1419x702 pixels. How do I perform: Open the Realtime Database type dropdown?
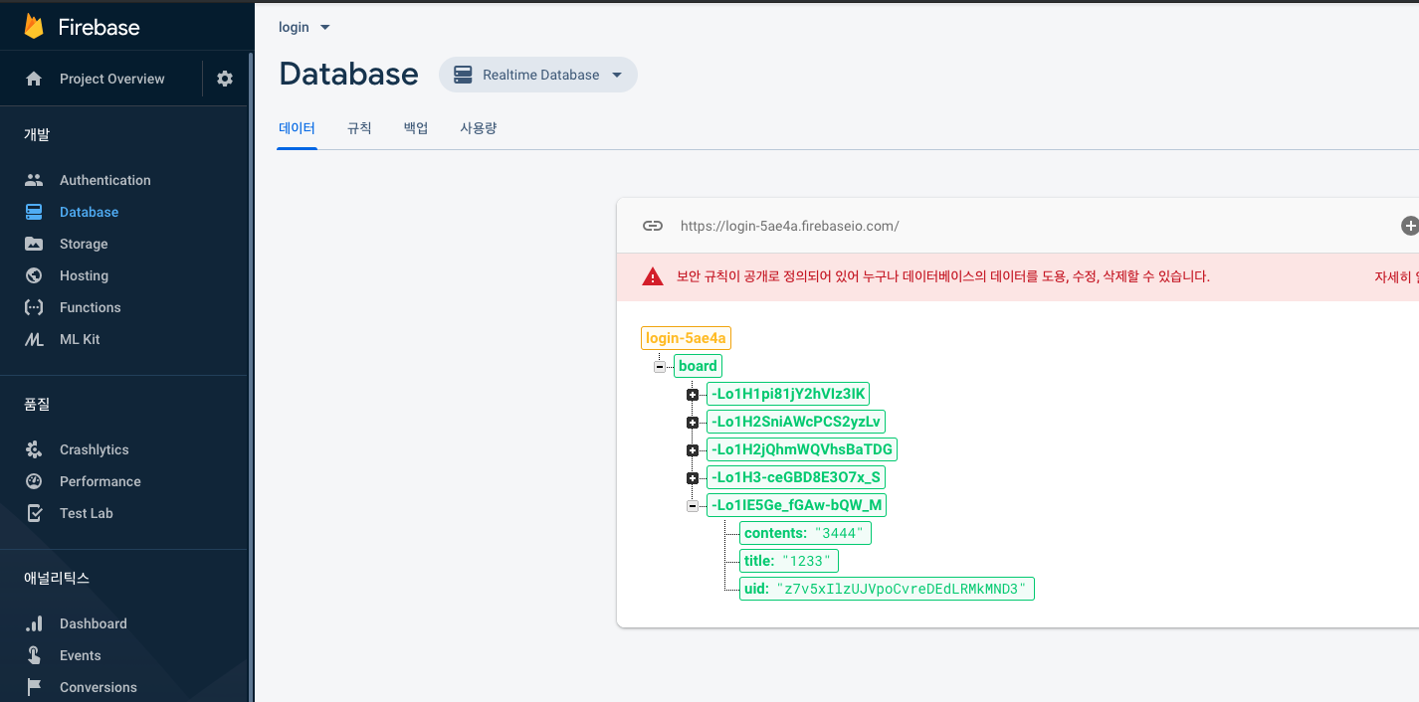538,75
